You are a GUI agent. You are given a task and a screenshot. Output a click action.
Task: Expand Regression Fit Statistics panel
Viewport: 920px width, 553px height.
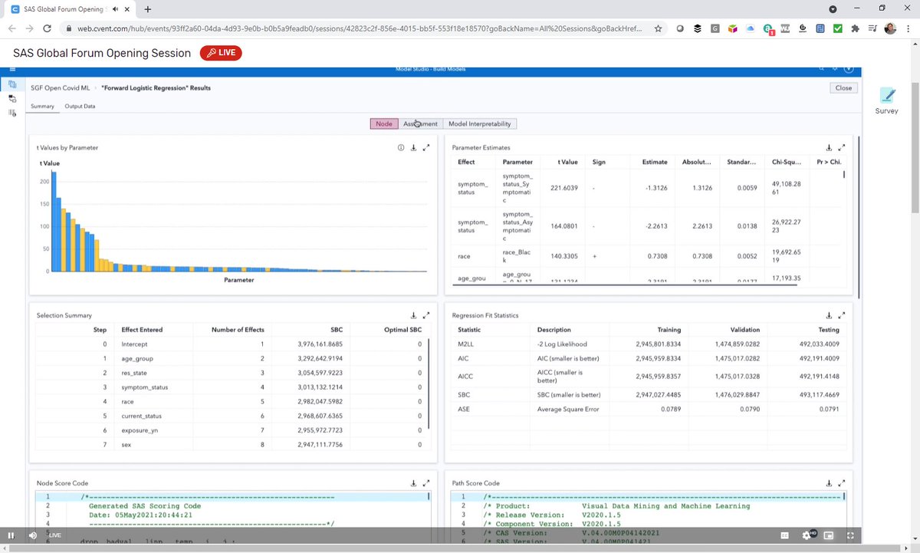click(841, 315)
